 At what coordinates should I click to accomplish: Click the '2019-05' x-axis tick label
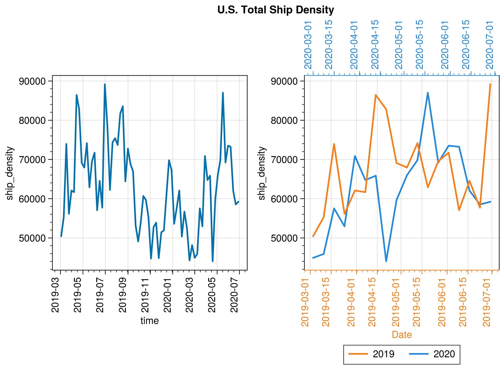78,295
